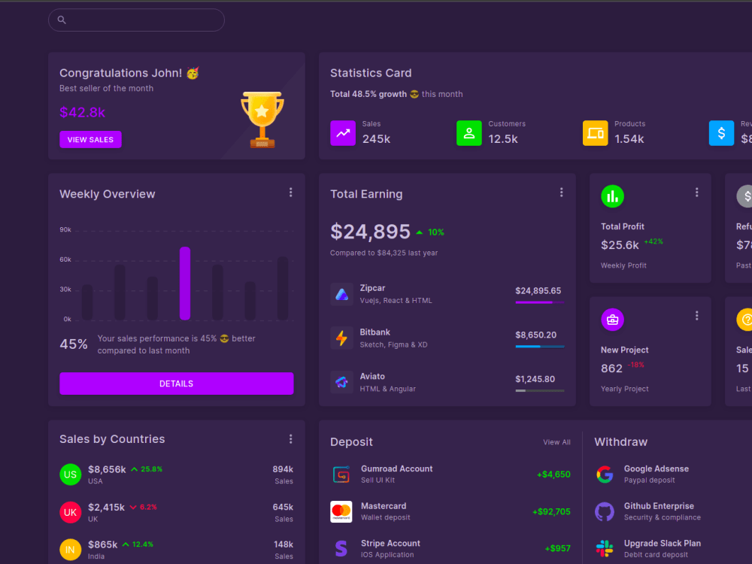Click the US country avatar

[71, 475]
